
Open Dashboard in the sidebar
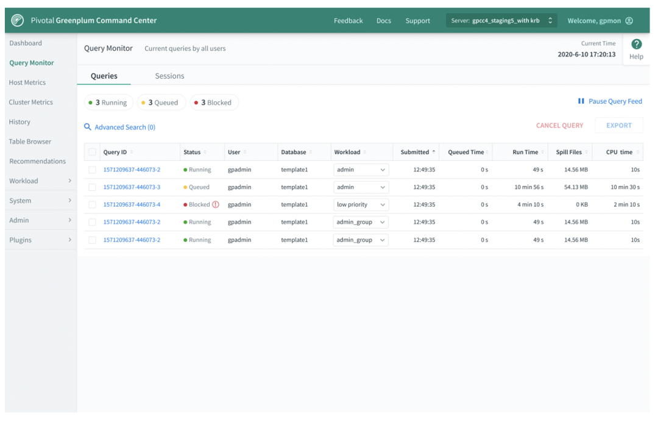(26, 43)
